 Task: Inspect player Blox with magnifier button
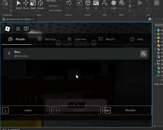(144, 54)
